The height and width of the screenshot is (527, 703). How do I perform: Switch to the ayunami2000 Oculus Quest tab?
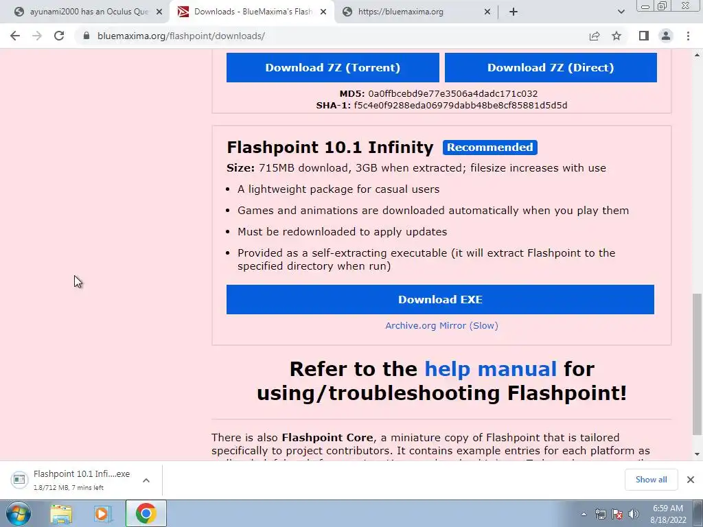coord(83,12)
